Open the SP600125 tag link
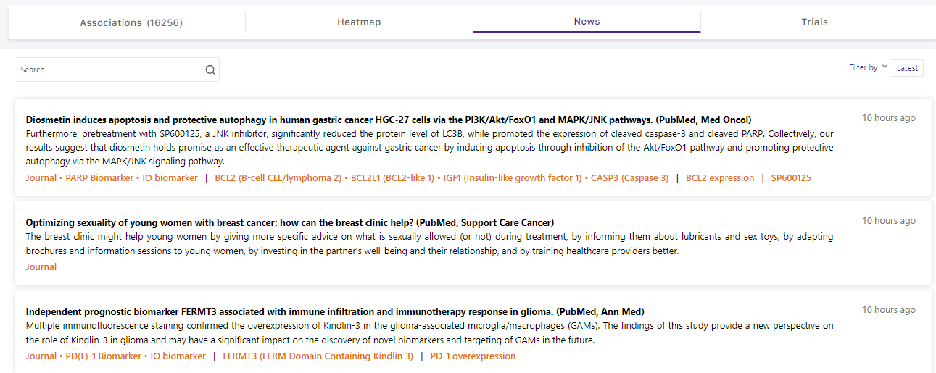The image size is (936, 373). [x=791, y=178]
